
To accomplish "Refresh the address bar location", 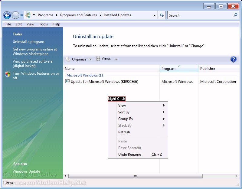I will [x=162, y=15].
